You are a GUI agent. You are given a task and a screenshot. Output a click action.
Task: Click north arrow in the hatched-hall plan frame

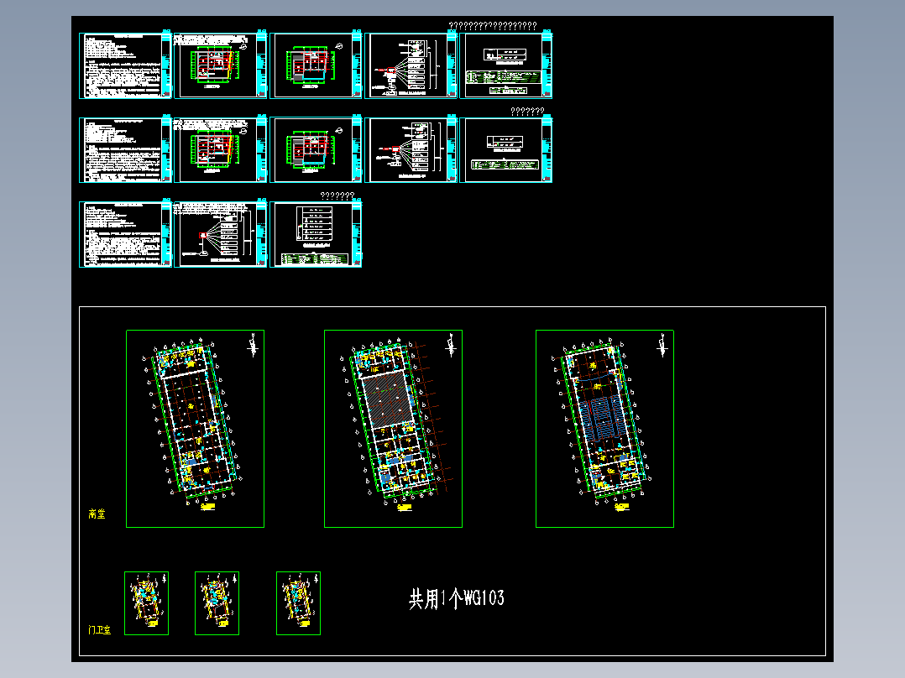451,345
